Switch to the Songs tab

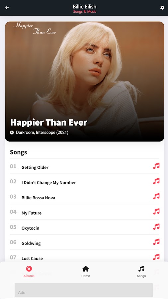click(141, 272)
